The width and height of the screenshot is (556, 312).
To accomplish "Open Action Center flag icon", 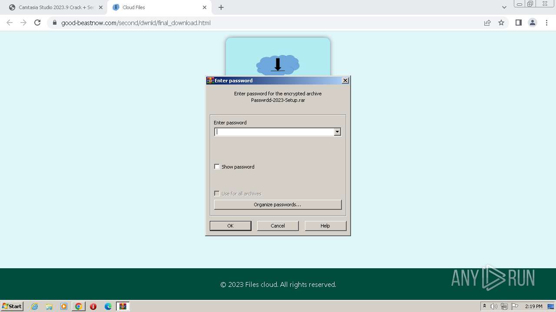I will [x=515, y=306].
